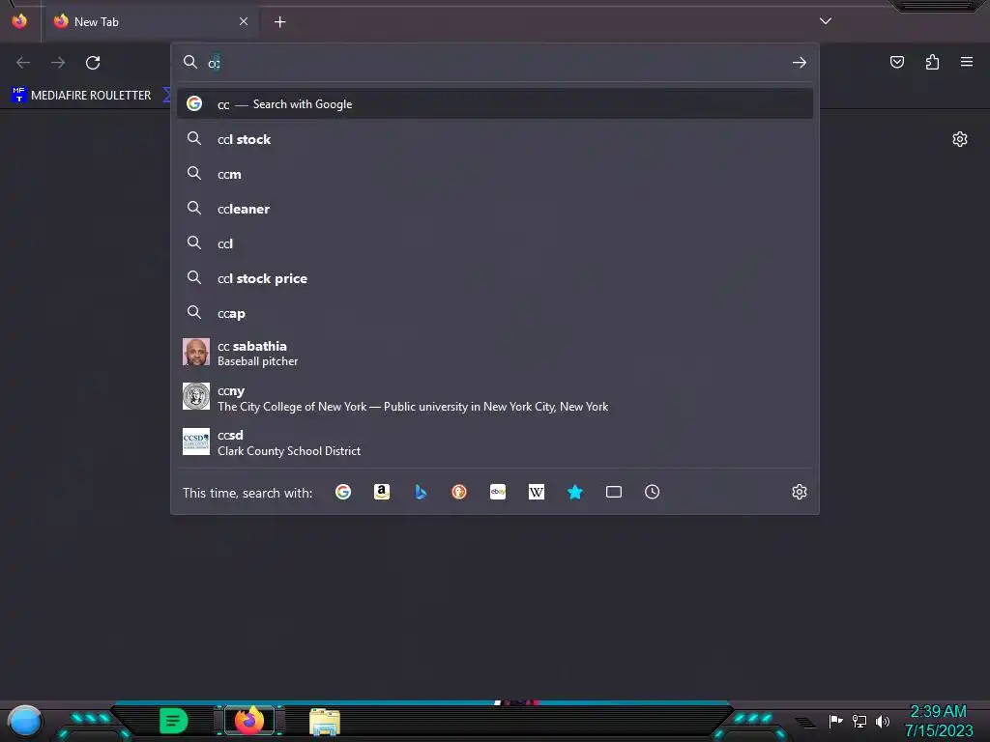Select 'cc — Search with Google' result
990x742 pixels.
coord(495,104)
